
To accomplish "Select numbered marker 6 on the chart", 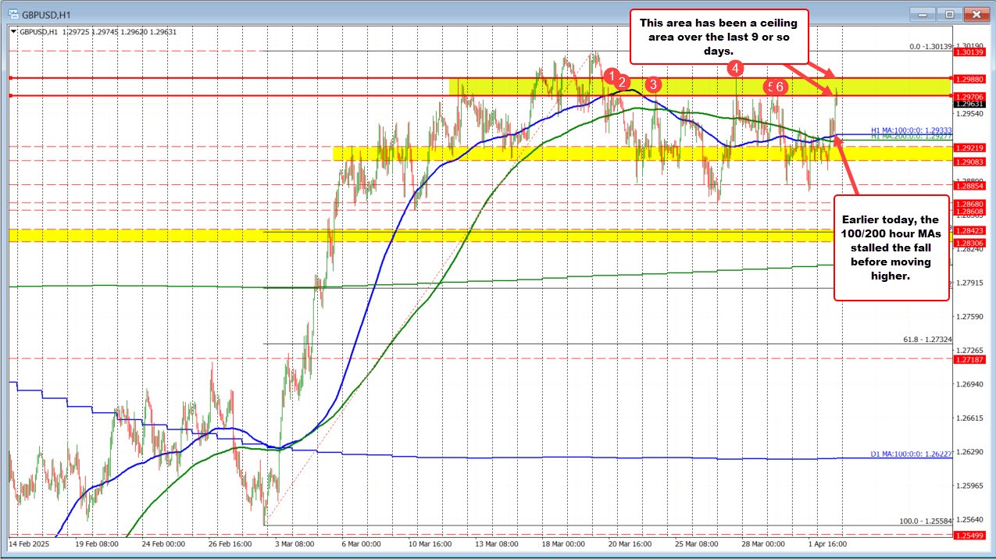I will (x=779, y=87).
